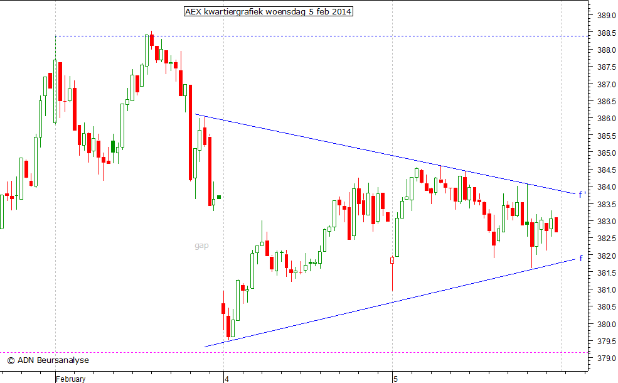The width and height of the screenshot is (618, 383).
Task: Click the 384.0 price axis value
Action: 607,187
